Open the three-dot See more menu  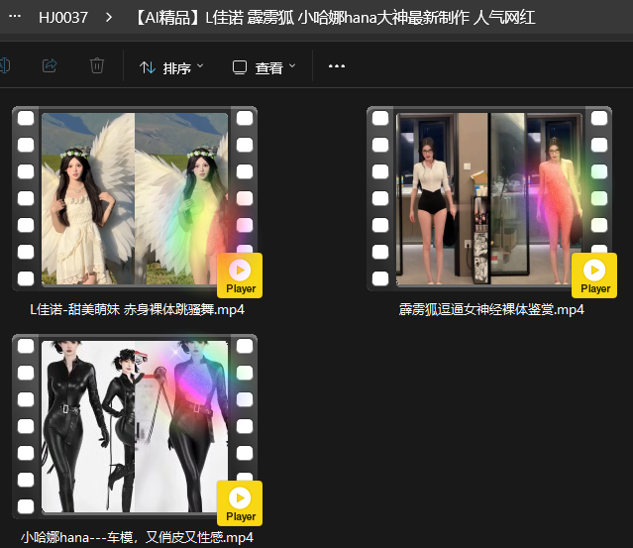point(337,66)
